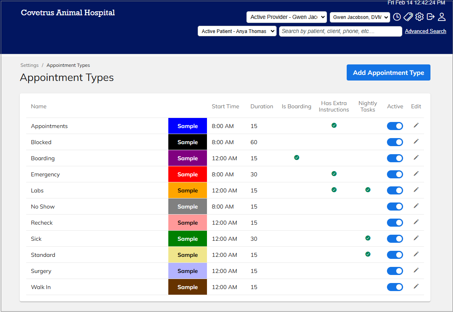The image size is (453, 312).
Task: Click the tags icon in header
Action: pos(408,17)
